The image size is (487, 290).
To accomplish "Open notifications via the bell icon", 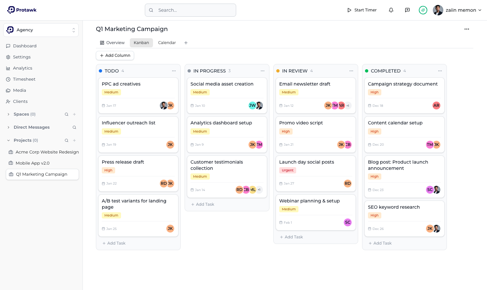I will point(391,10).
